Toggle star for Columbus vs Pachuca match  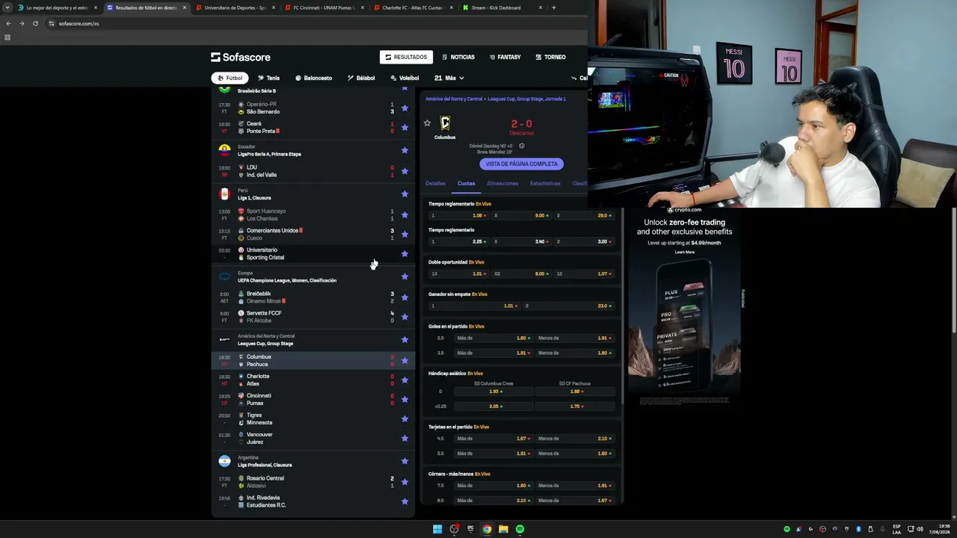tap(404, 360)
